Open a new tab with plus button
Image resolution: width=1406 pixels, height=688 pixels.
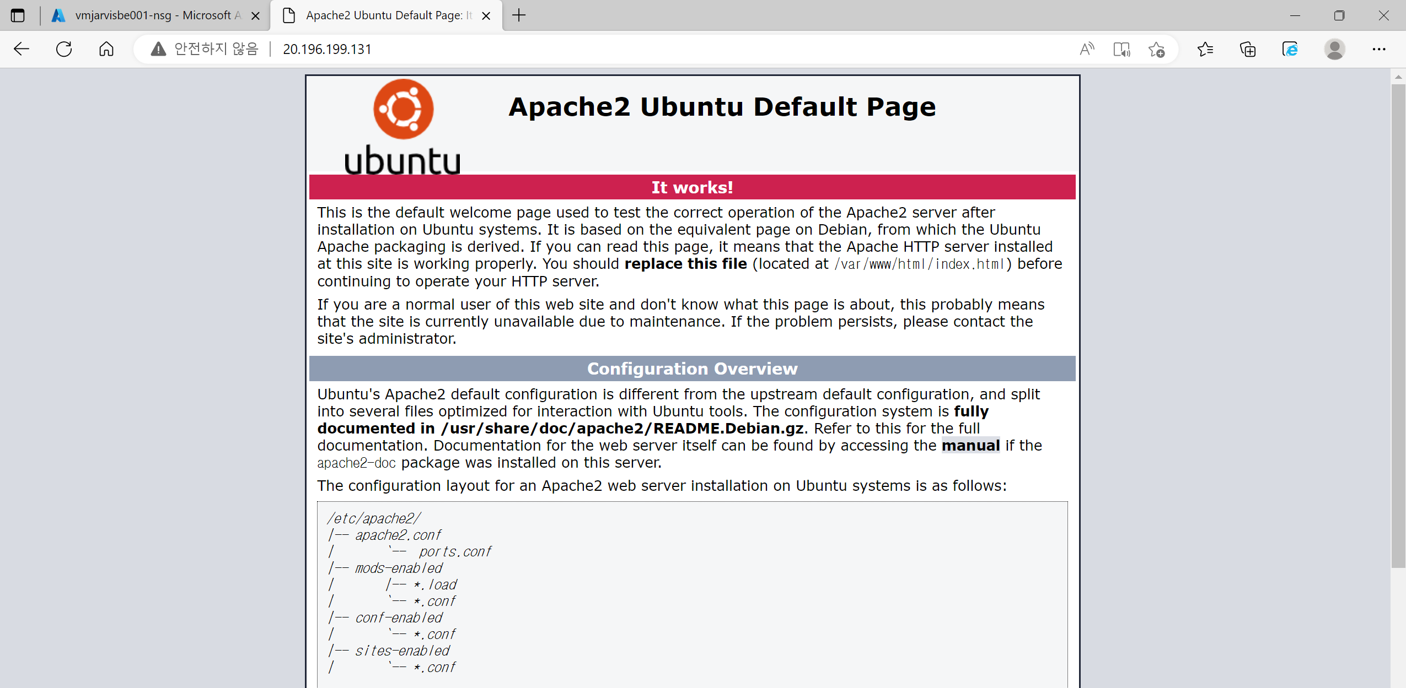(x=519, y=15)
